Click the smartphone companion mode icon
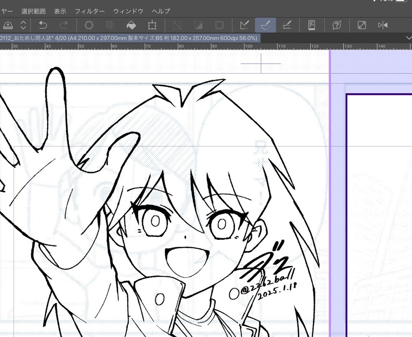This screenshot has height=337, width=412. [311, 25]
